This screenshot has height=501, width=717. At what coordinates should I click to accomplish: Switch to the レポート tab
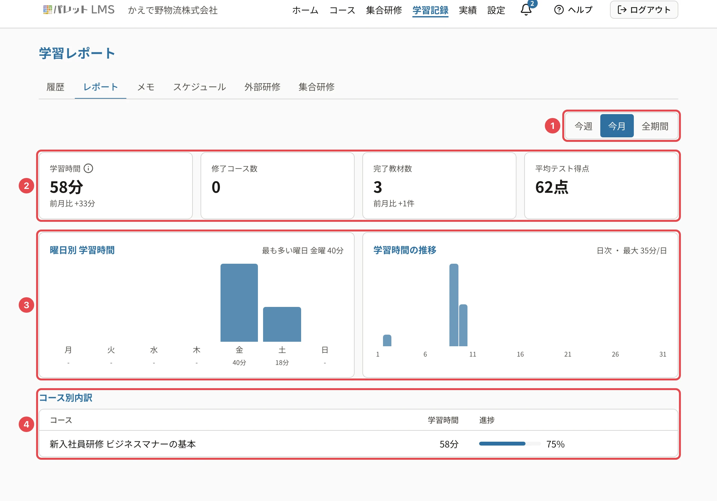101,87
